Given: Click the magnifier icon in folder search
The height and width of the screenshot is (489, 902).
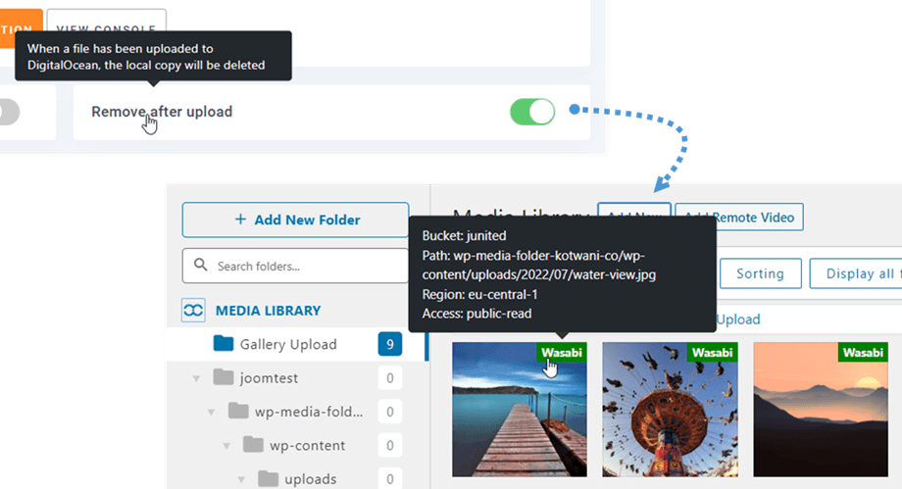Looking at the screenshot, I should tap(201, 266).
